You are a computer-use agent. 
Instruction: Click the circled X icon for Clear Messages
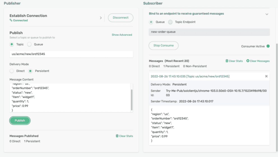(248, 61)
